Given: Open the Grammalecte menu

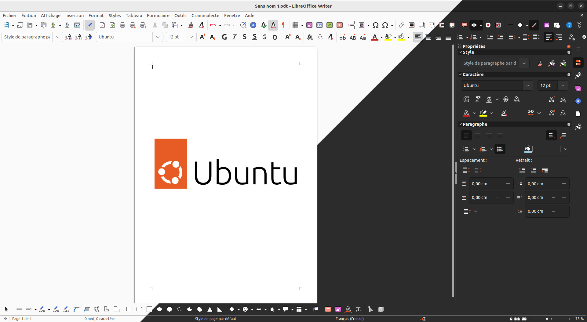Looking at the screenshot, I should 205,16.
